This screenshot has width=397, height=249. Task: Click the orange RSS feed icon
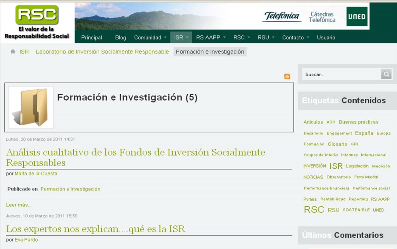287,76
